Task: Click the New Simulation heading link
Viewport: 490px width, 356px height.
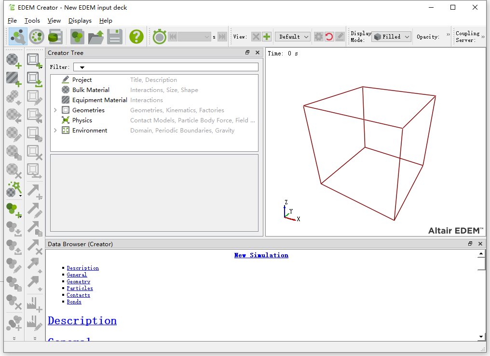Action: coord(261,255)
